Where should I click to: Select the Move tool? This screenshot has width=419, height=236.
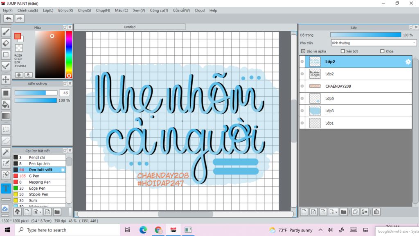coord(6,79)
